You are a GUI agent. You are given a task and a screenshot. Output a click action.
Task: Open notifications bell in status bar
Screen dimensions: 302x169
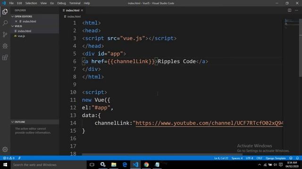point(297,158)
